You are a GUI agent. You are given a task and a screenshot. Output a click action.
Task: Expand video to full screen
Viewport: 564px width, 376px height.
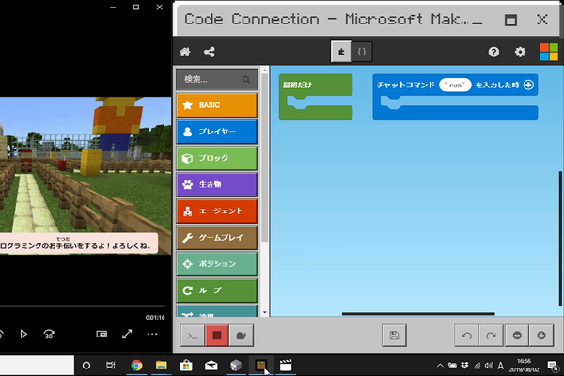pos(127,335)
